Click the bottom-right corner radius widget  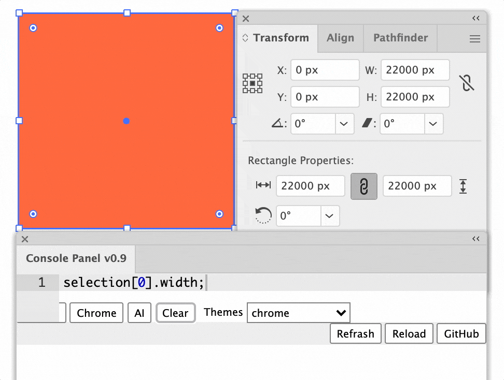pyautogui.click(x=219, y=214)
